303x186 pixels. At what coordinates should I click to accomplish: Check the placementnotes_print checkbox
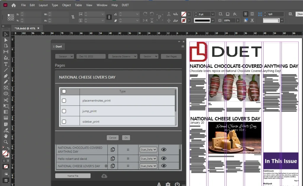coord(64,101)
